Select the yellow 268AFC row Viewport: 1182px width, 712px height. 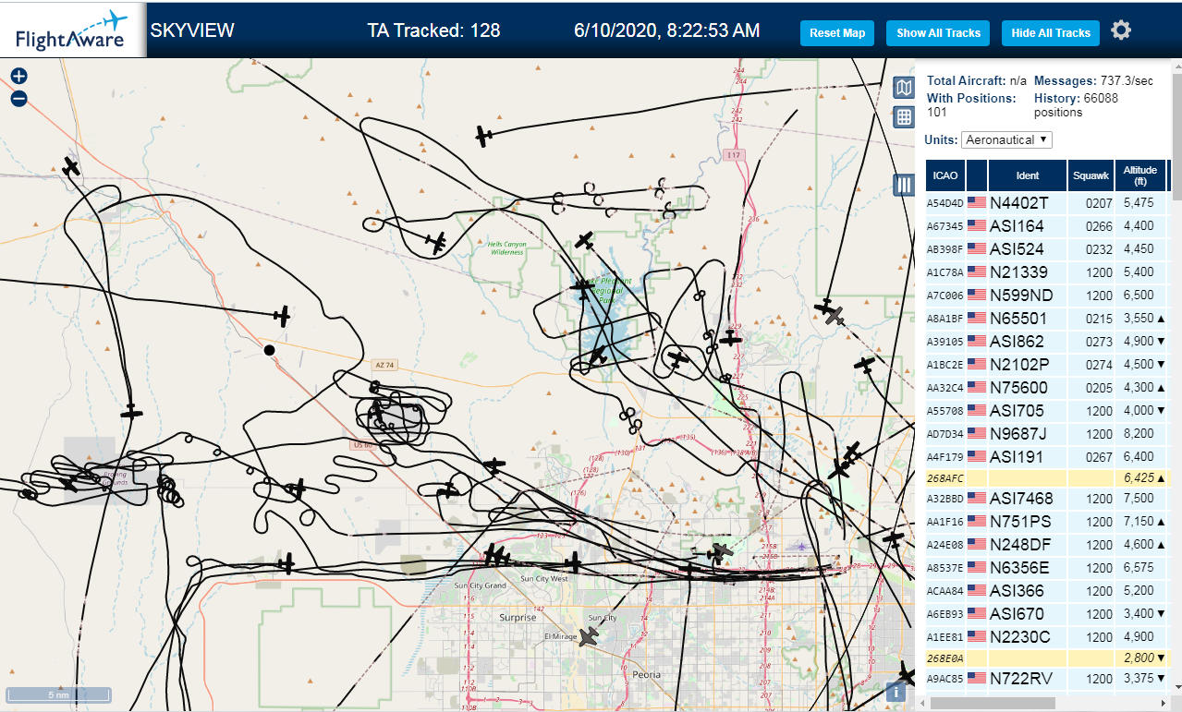click(x=1047, y=478)
